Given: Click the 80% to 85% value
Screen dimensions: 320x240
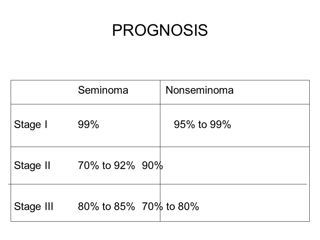Looking at the screenshot, I should [x=106, y=206].
